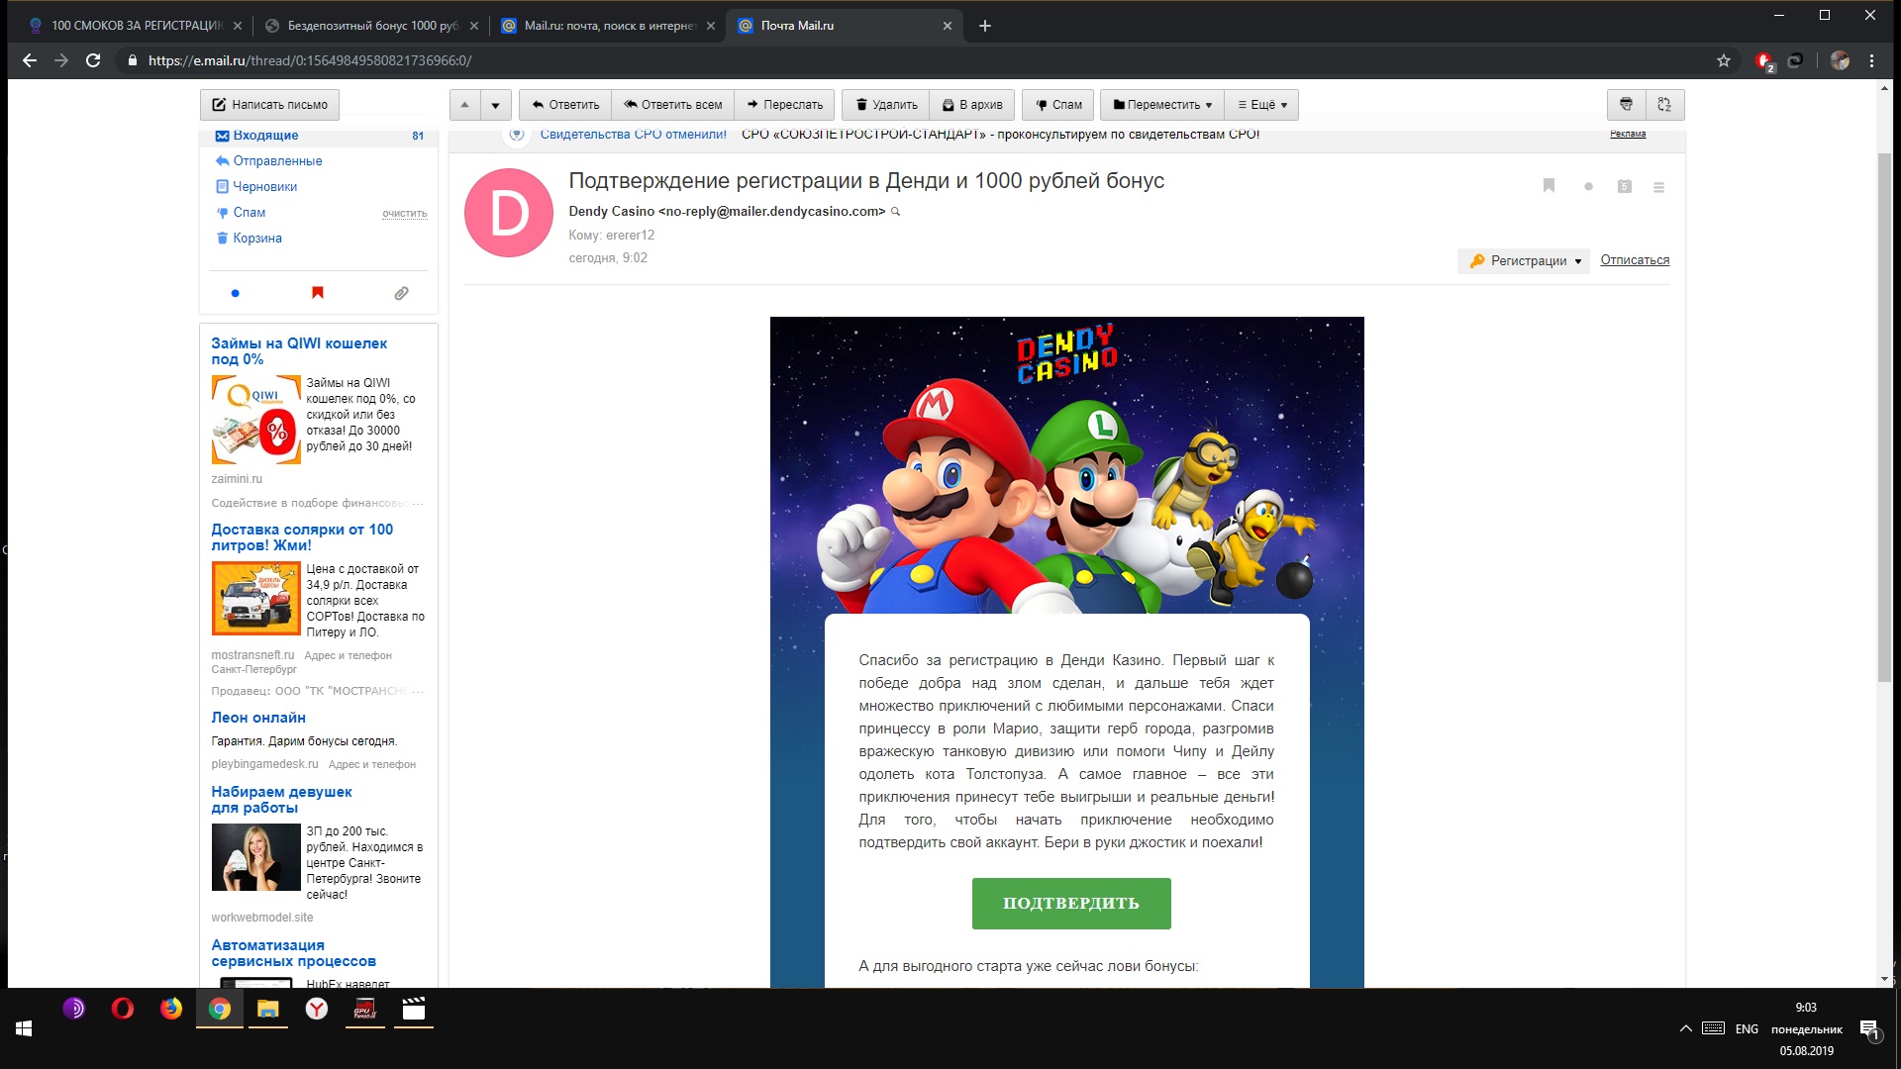
Task: Reload the page
Action: (x=93, y=60)
